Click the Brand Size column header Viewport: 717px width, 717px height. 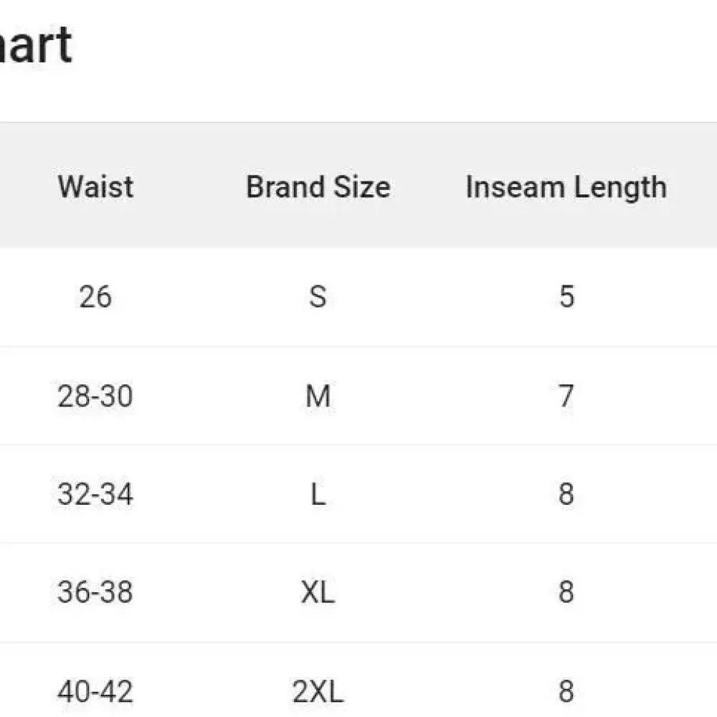tap(318, 187)
